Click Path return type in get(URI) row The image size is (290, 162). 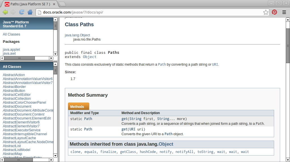[88, 129]
